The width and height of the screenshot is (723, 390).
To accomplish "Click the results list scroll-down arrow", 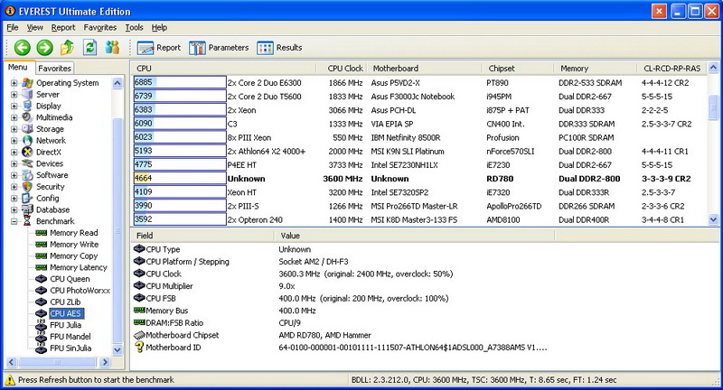I will 713,219.
